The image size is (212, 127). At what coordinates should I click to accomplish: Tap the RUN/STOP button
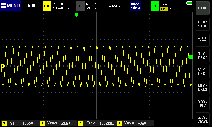(202, 24)
